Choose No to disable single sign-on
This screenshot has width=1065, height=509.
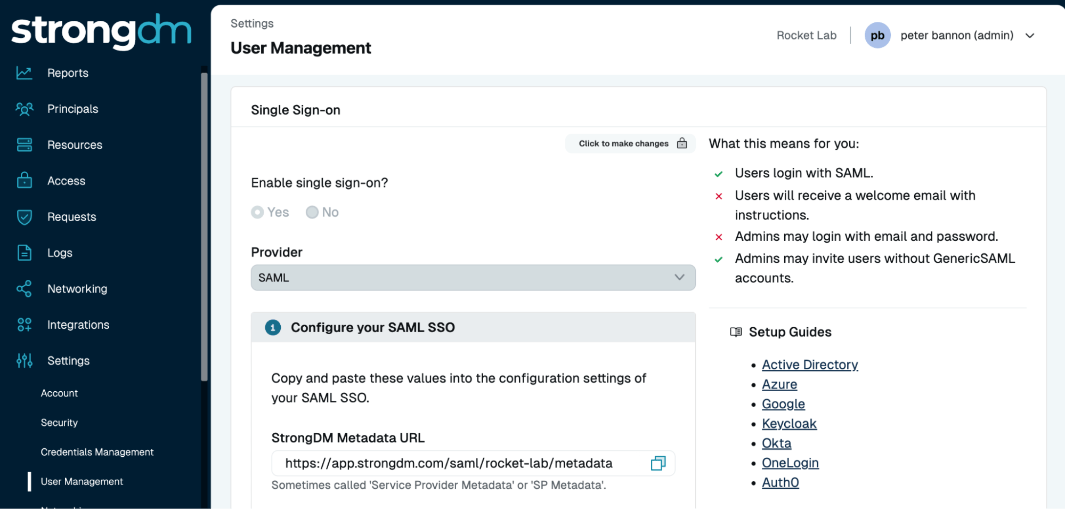pos(312,212)
